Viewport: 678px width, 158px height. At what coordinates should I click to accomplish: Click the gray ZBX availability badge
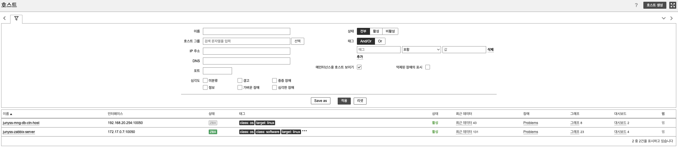tap(213, 123)
